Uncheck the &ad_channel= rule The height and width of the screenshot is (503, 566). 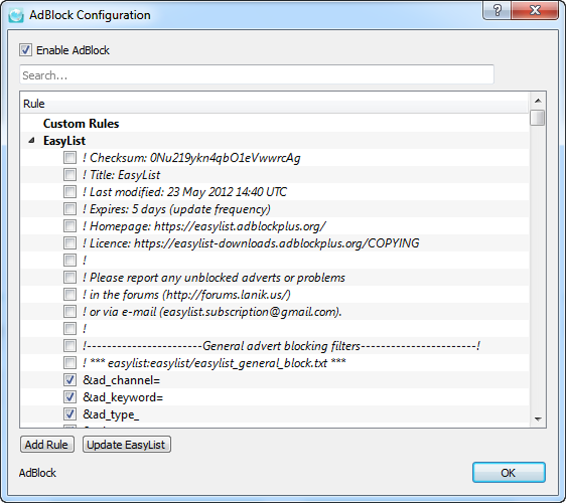(70, 380)
